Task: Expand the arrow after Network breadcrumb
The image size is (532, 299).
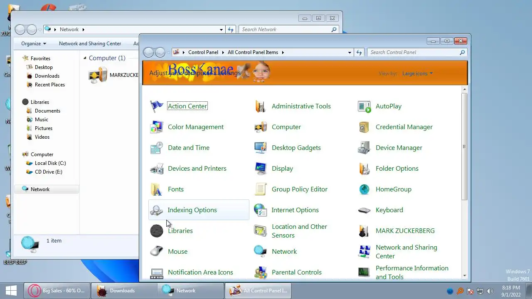Action: pyautogui.click(x=83, y=29)
